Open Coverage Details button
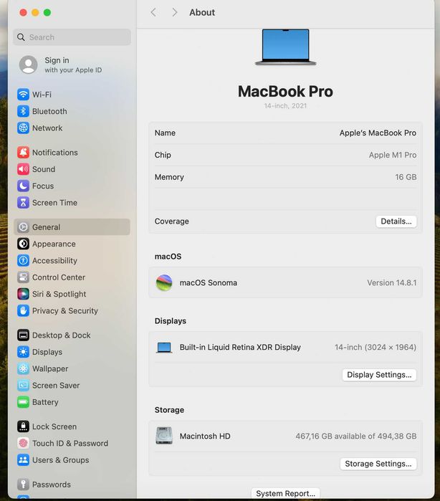 click(396, 221)
